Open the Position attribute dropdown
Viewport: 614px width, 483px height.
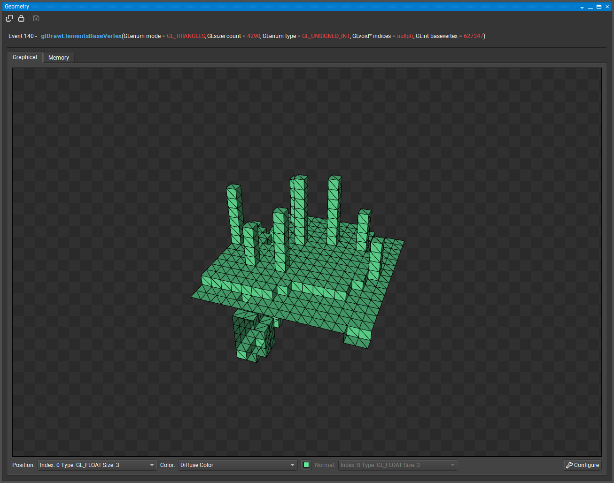[x=97, y=465]
